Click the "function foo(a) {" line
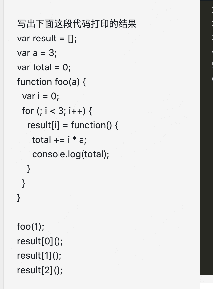The image size is (213, 289). [51, 82]
